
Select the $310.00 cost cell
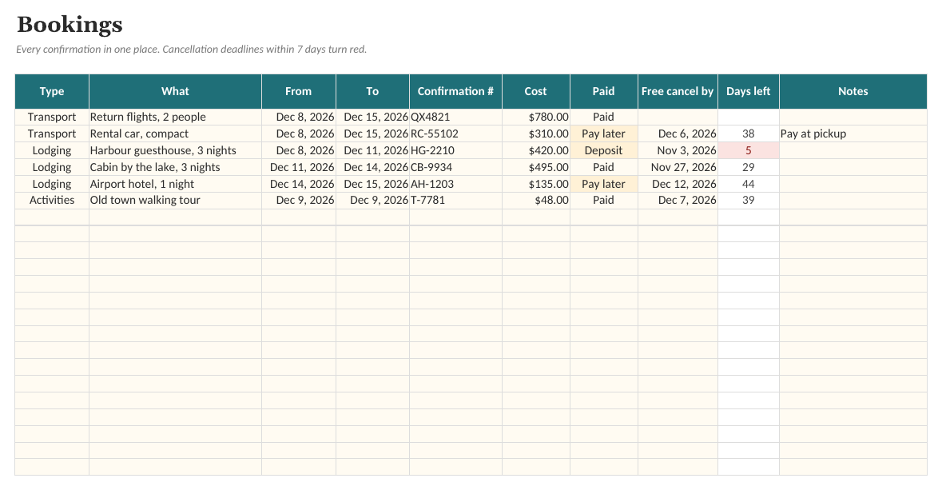[536, 133]
